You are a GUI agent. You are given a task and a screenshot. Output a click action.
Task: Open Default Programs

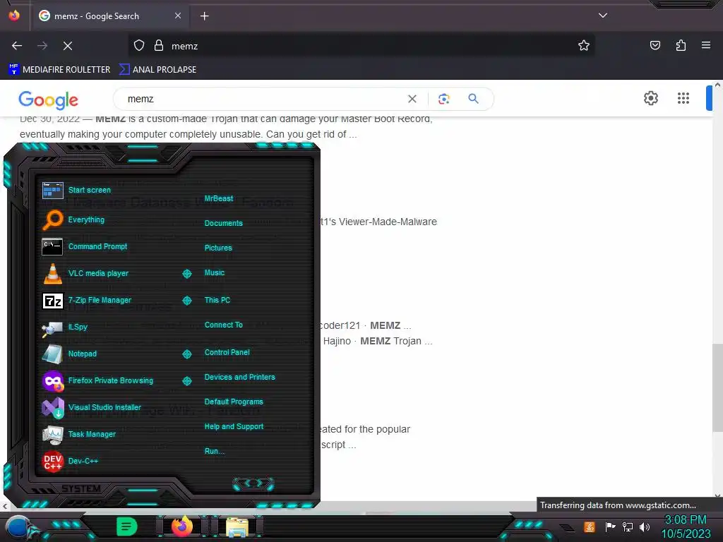click(234, 402)
